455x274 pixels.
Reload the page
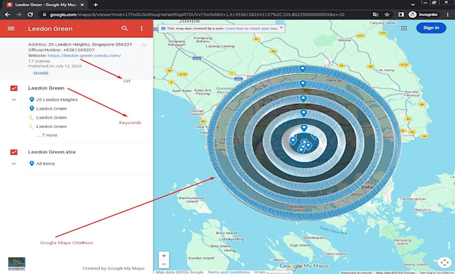click(x=30, y=14)
